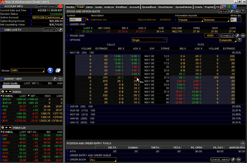247x163 pixels.
Task: Open the Watch List gear settings
Action: (x=3, y=127)
